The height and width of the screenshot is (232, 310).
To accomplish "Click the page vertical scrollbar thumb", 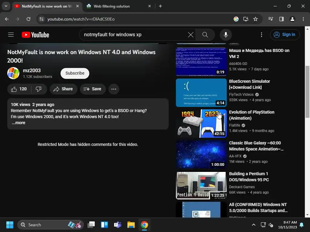I will 308,92.
